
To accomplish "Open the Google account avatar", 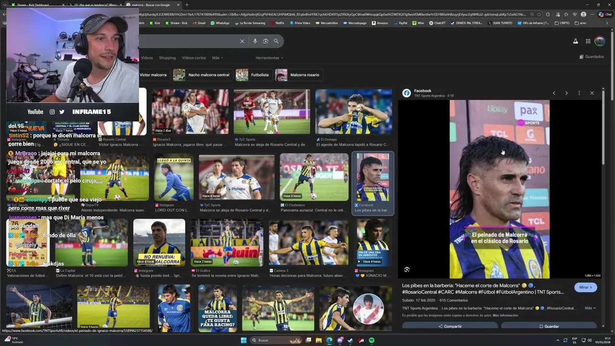I will tap(600, 41).
